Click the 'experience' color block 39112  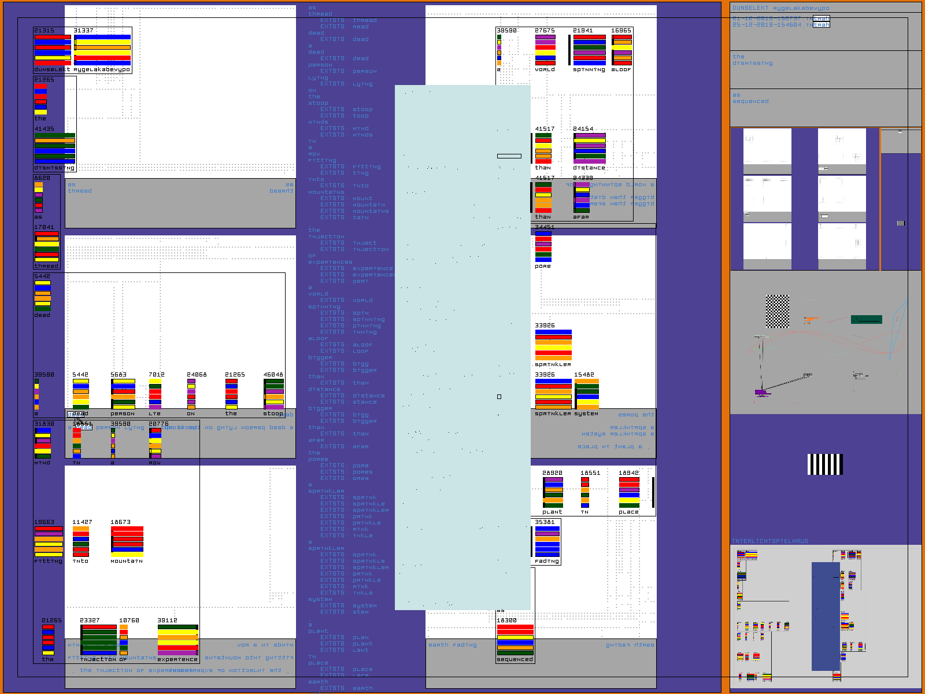click(177, 640)
